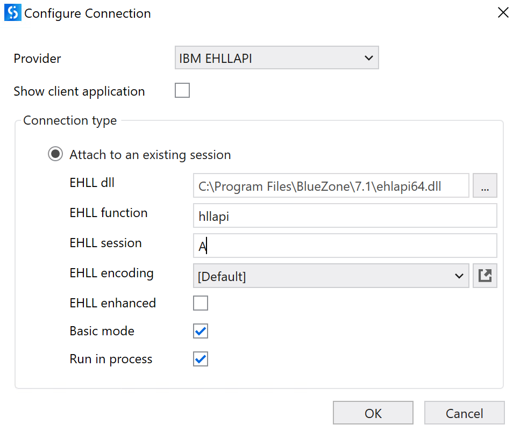
Task: Expand the EHLL encoding dropdown
Action: point(331,276)
